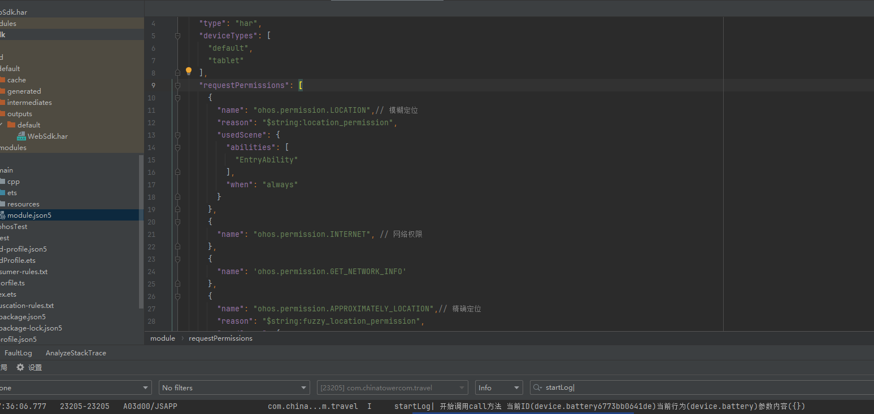
Task: Select the intermediates folder icon
Action: click(x=3, y=103)
